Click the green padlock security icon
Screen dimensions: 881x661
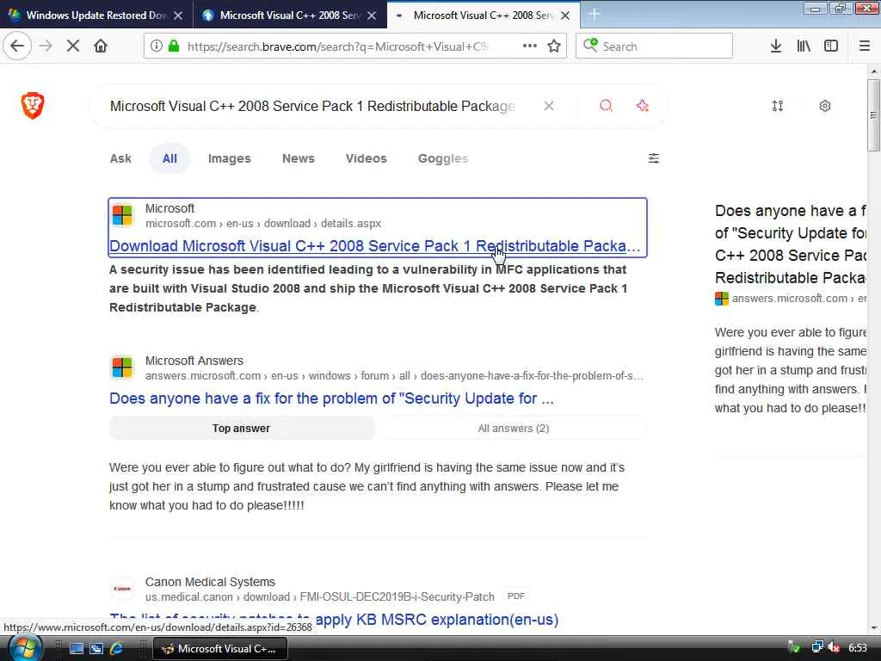coord(174,46)
